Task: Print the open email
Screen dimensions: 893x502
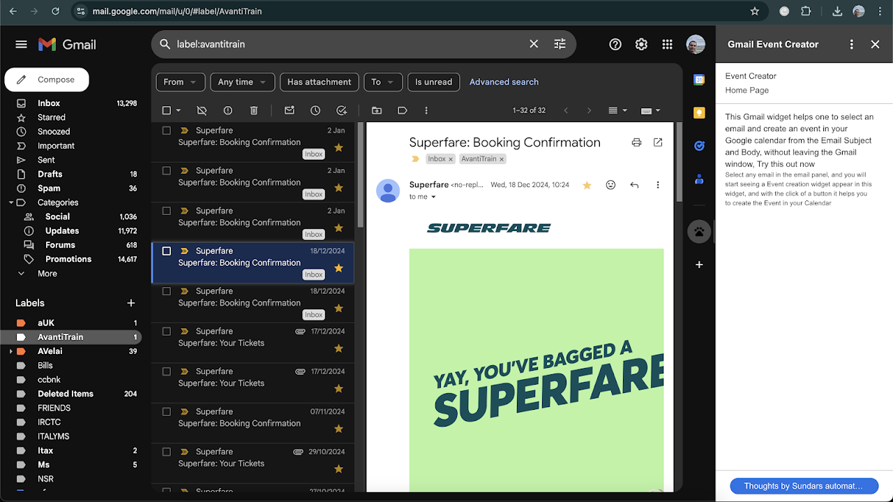Action: 636,142
